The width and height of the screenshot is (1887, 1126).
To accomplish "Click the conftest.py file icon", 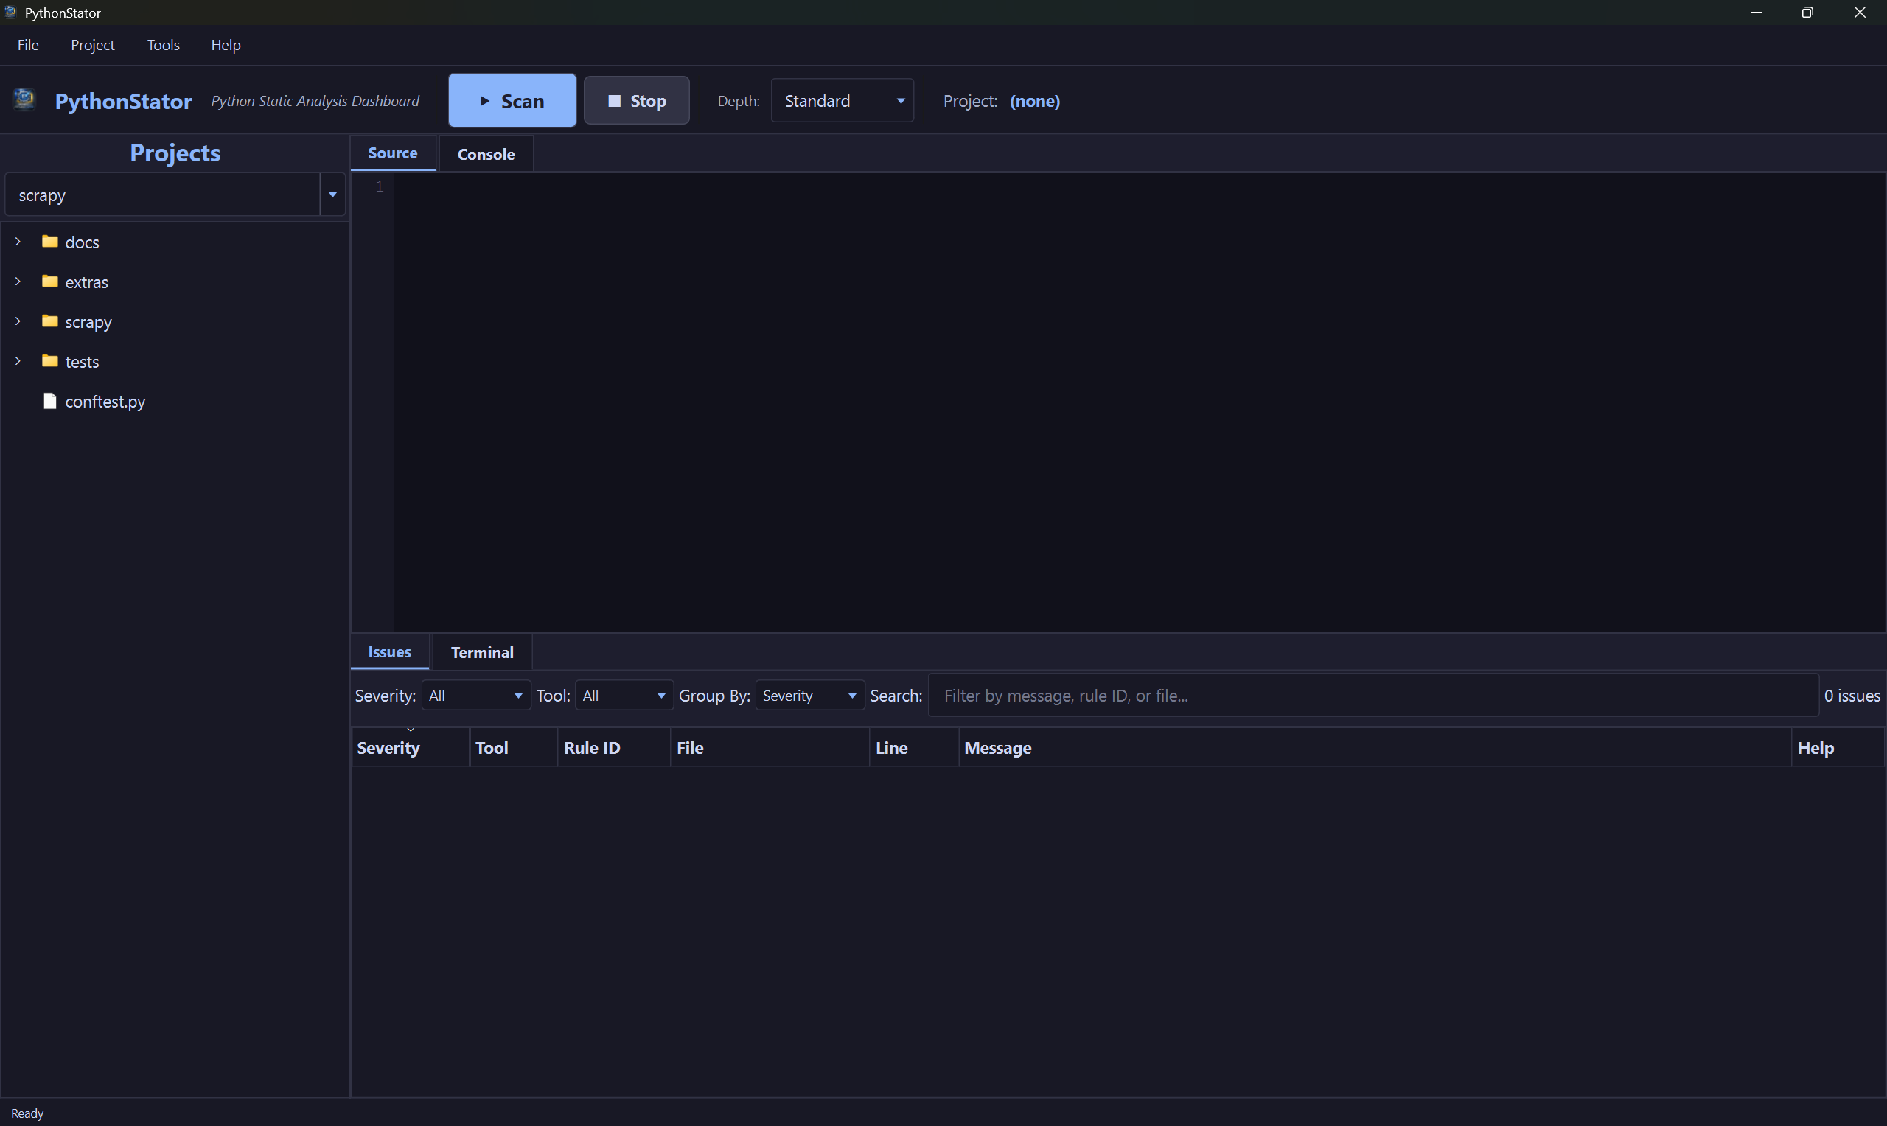I will 50,401.
